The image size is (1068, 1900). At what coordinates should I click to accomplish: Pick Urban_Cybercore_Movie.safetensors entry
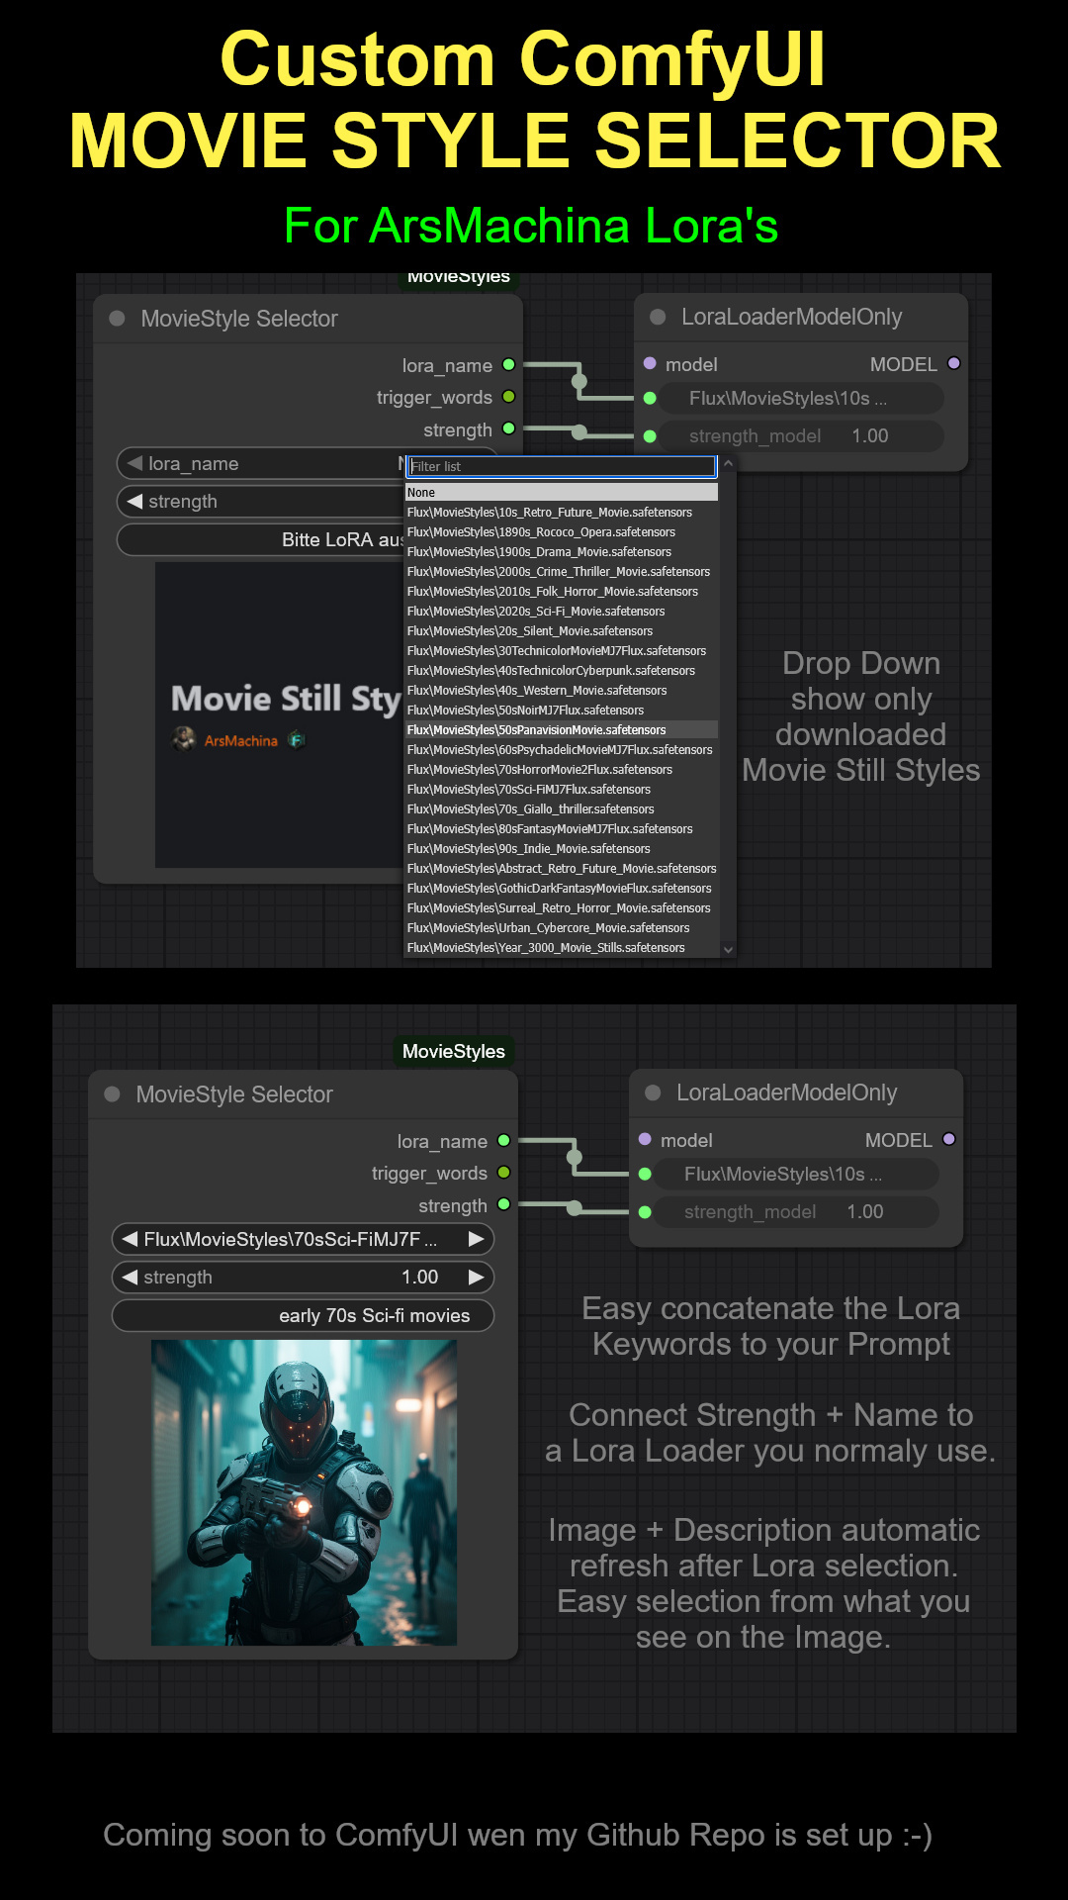(x=562, y=927)
